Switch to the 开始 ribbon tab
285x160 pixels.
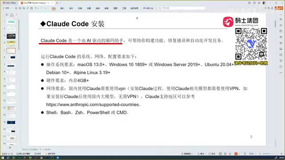point(53,8)
